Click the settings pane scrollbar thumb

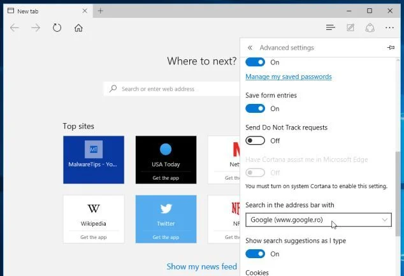[398, 194]
